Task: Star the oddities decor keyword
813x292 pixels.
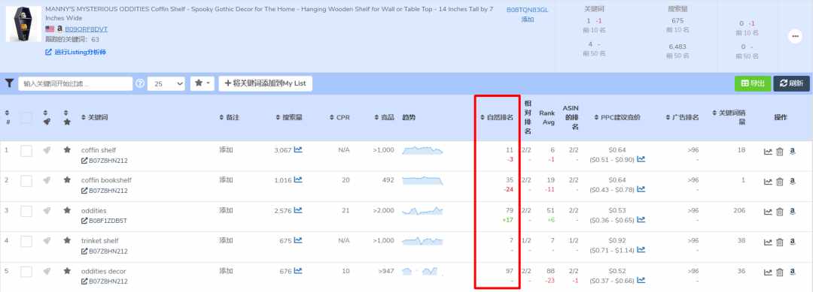Action: [x=67, y=271]
